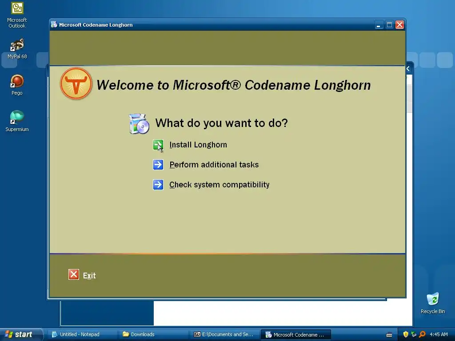This screenshot has width=455, height=341.
Task: Select the MyPal 68 desktop shortcut
Action: coord(17,49)
